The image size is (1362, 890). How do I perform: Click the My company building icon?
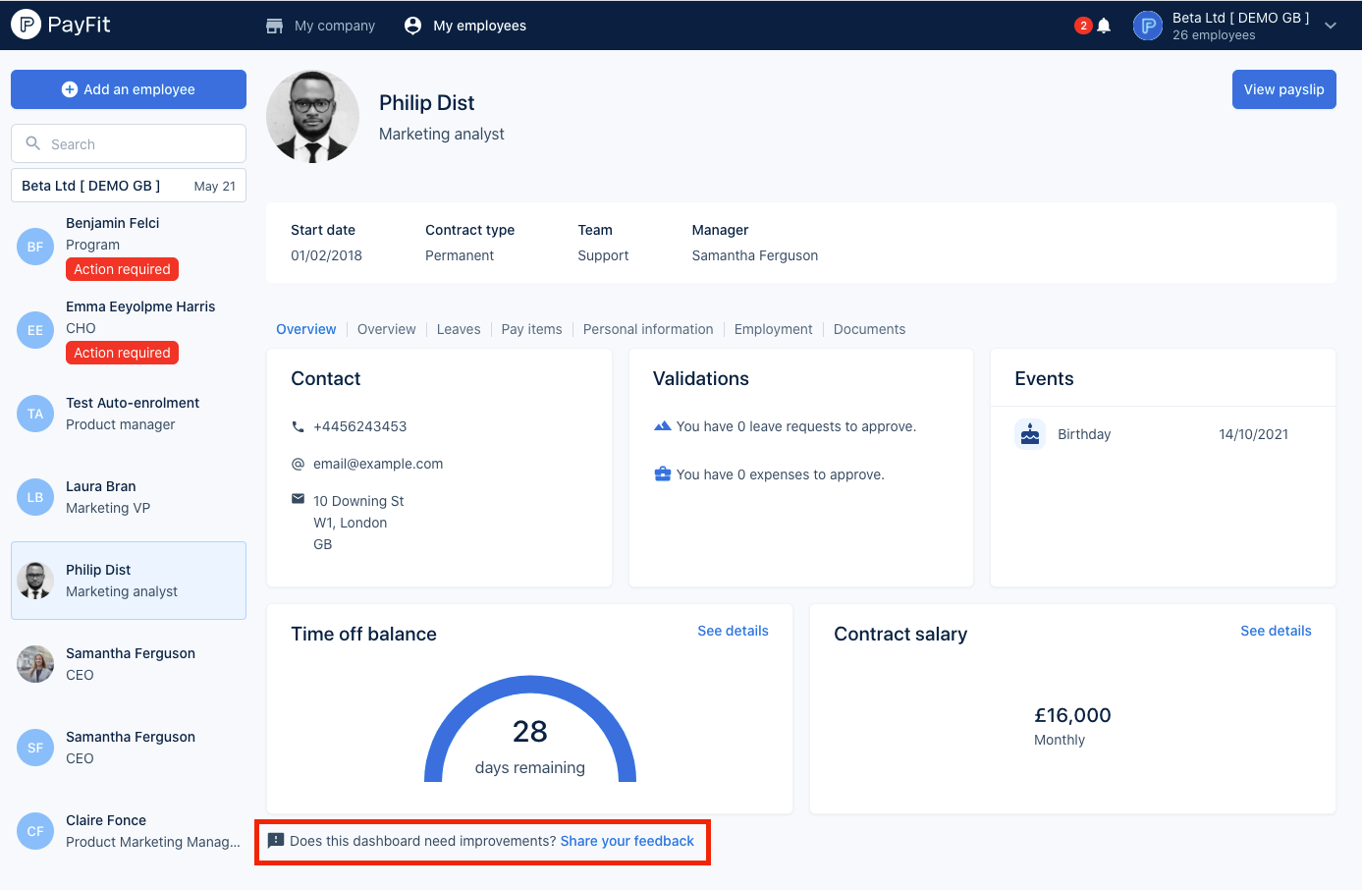pyautogui.click(x=275, y=26)
